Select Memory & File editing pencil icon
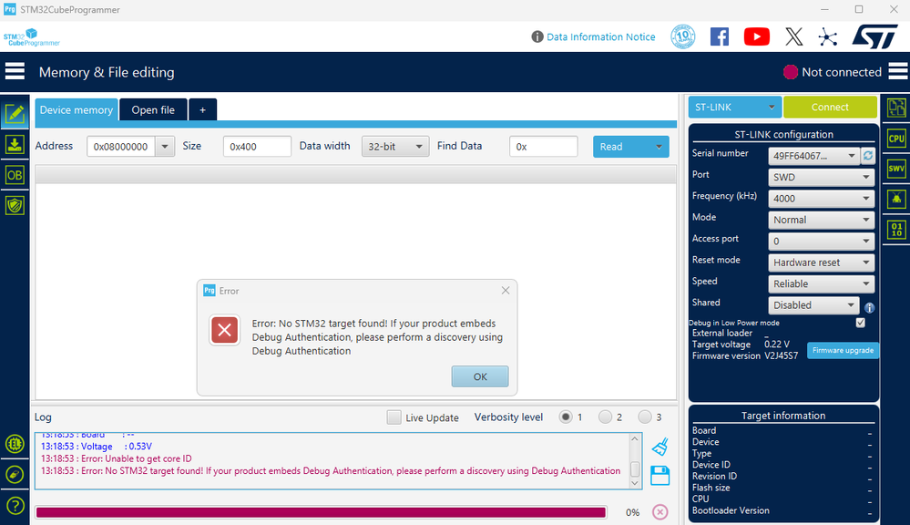This screenshot has width=910, height=525. pos(15,113)
